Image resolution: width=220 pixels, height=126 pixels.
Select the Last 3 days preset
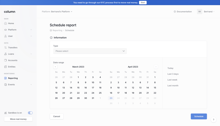click(x=173, y=74)
